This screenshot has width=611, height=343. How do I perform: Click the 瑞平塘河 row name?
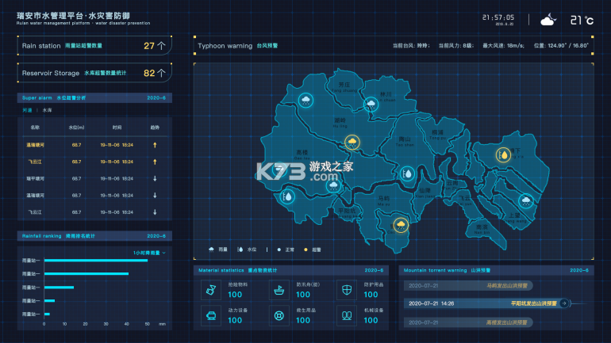tap(35, 179)
